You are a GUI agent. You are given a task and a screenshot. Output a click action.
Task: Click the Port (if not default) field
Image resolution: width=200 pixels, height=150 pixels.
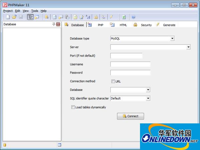tap(126, 56)
